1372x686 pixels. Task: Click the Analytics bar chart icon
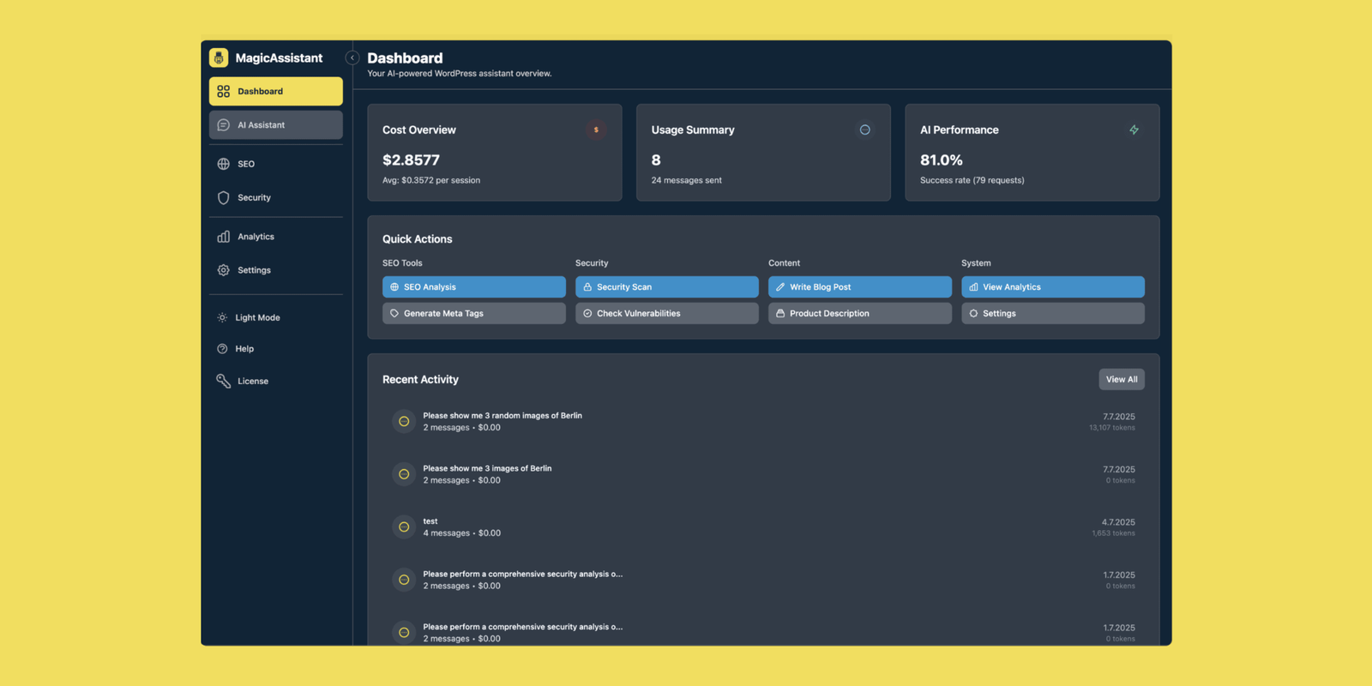[224, 237]
